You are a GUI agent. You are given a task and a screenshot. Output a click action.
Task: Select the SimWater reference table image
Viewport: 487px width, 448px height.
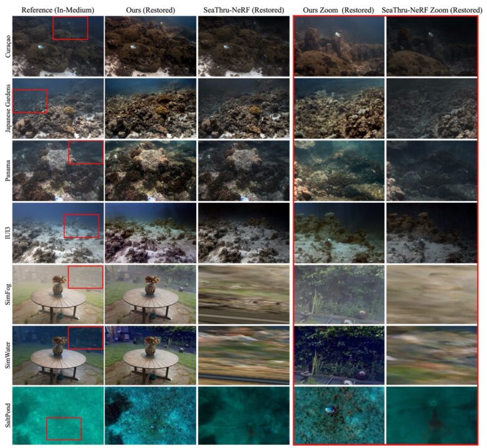[58, 355]
